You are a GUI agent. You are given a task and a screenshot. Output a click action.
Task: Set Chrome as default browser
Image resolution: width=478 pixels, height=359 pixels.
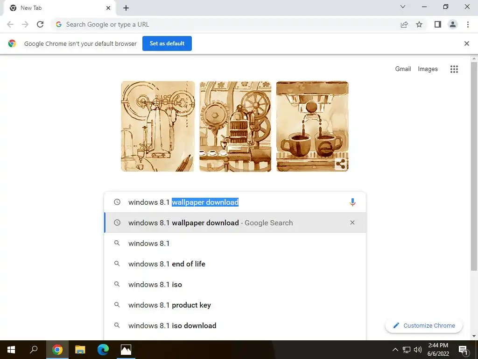click(167, 43)
